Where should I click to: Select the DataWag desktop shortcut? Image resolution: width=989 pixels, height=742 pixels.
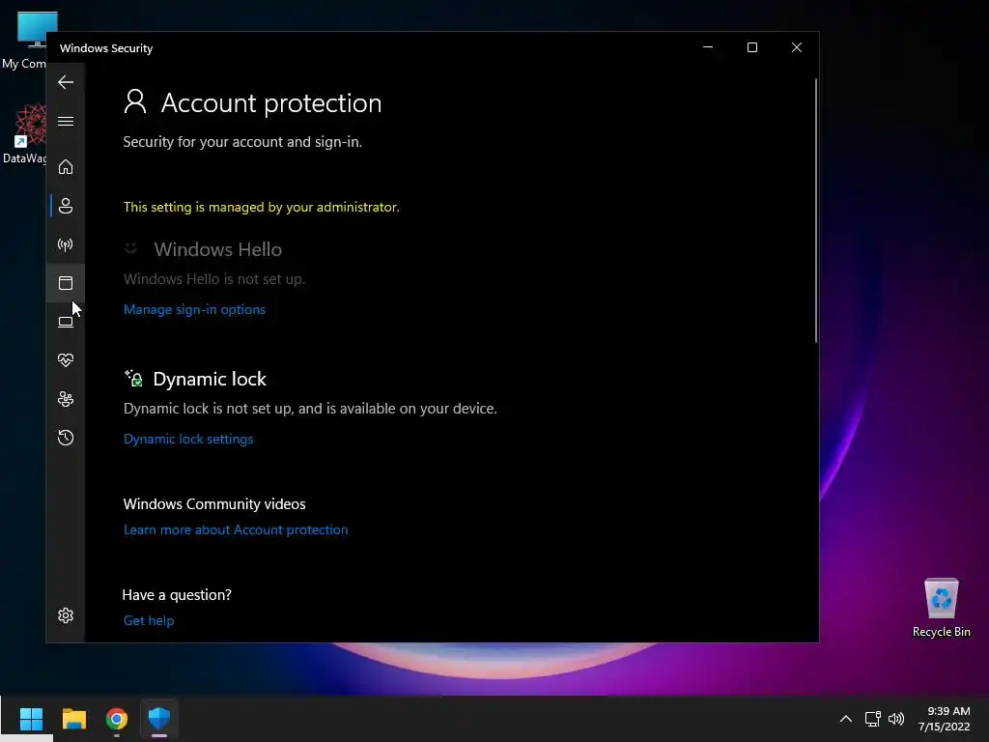(x=25, y=134)
